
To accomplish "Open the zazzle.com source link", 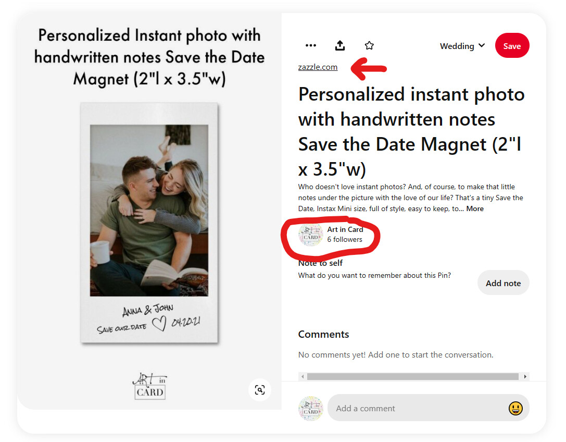I will (318, 67).
